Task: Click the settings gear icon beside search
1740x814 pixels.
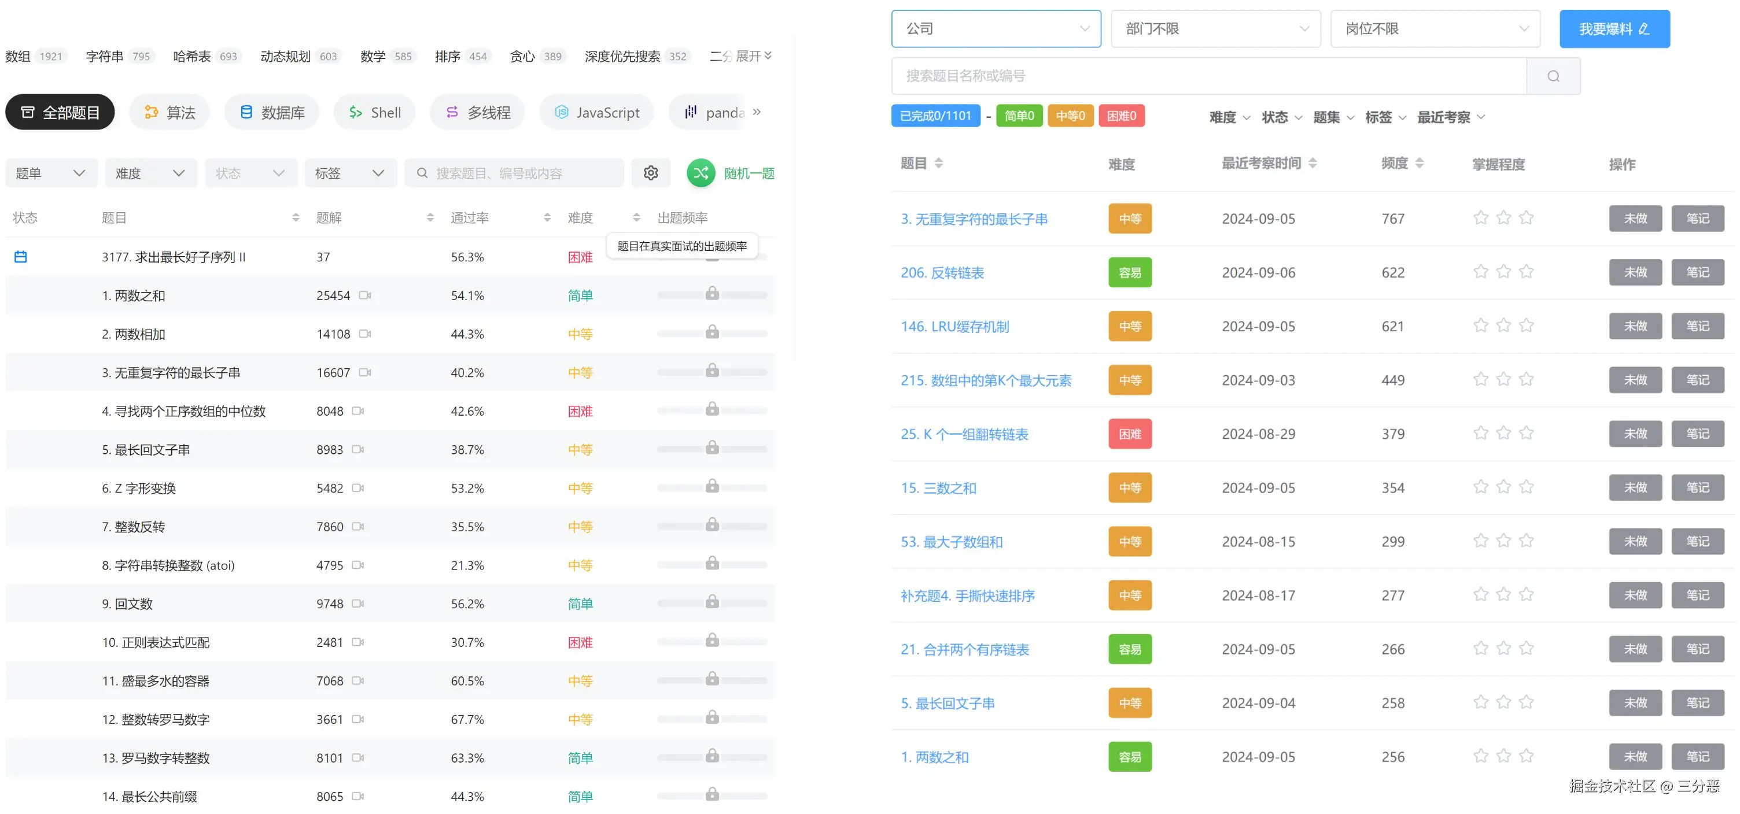Action: click(x=650, y=173)
